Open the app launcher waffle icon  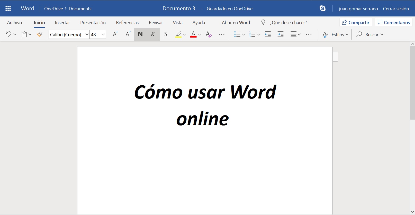point(8,8)
